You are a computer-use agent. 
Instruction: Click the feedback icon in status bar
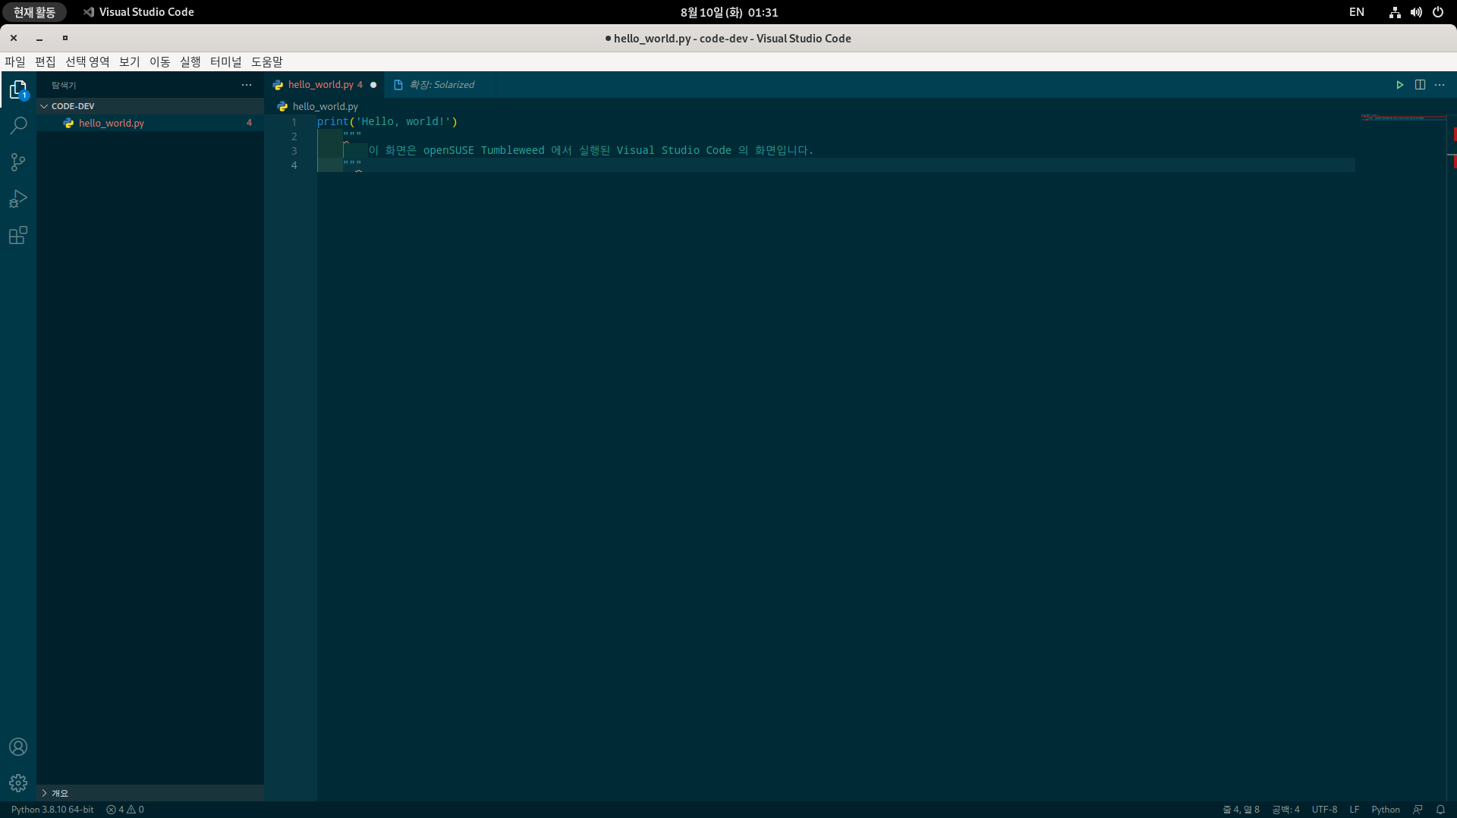point(1418,810)
